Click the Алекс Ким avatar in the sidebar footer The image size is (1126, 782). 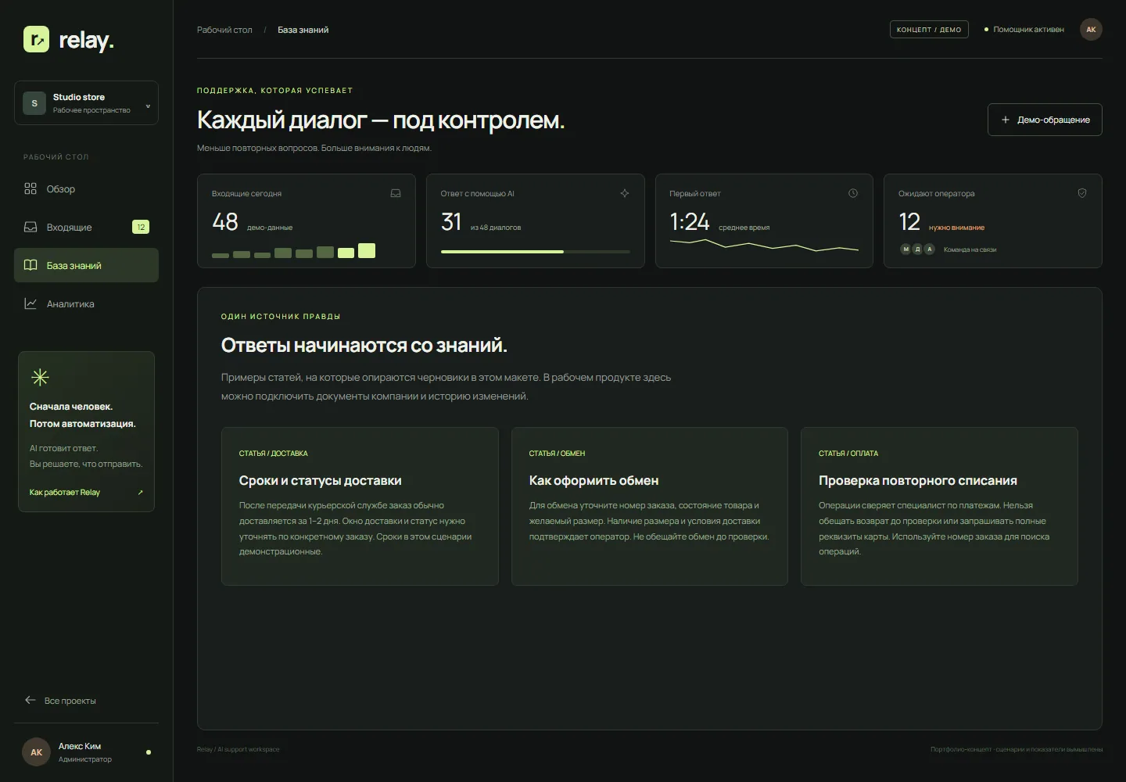tap(36, 752)
